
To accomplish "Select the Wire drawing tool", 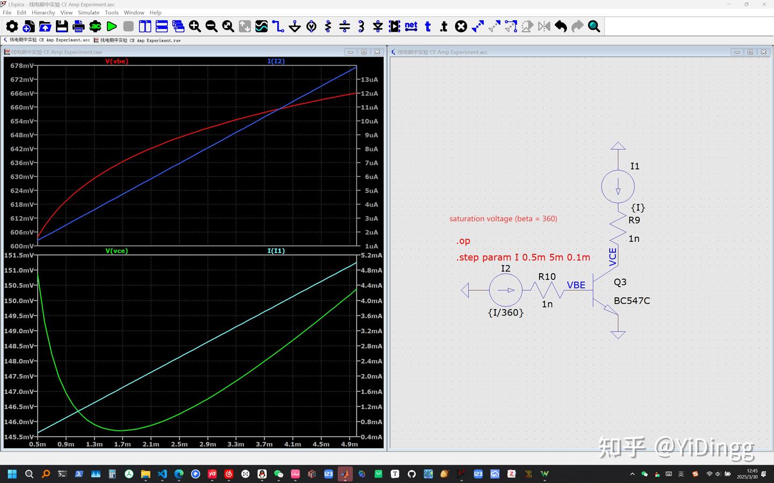I will click(278, 26).
